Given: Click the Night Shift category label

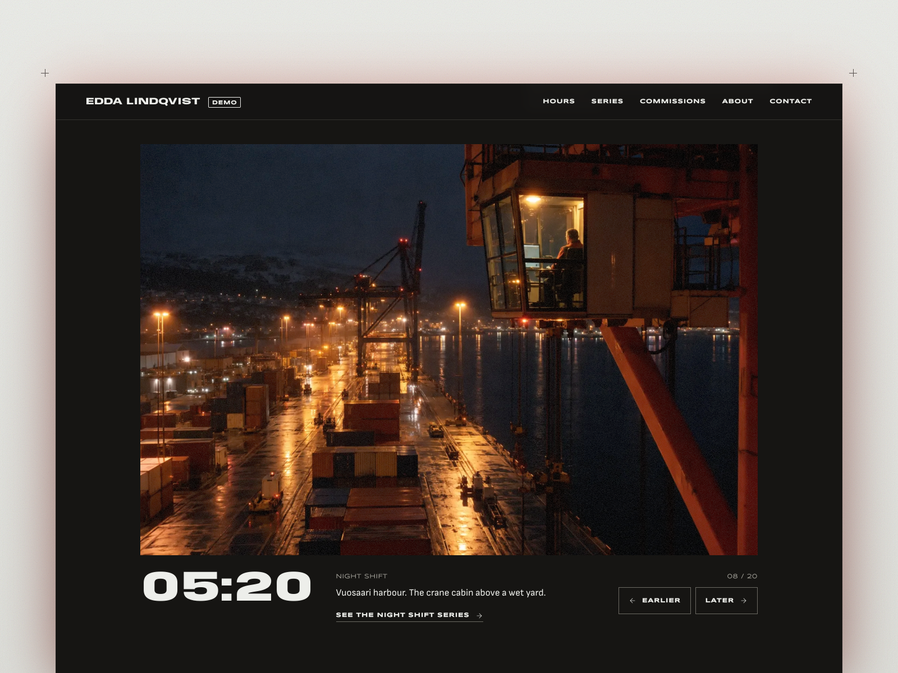Looking at the screenshot, I should point(361,576).
